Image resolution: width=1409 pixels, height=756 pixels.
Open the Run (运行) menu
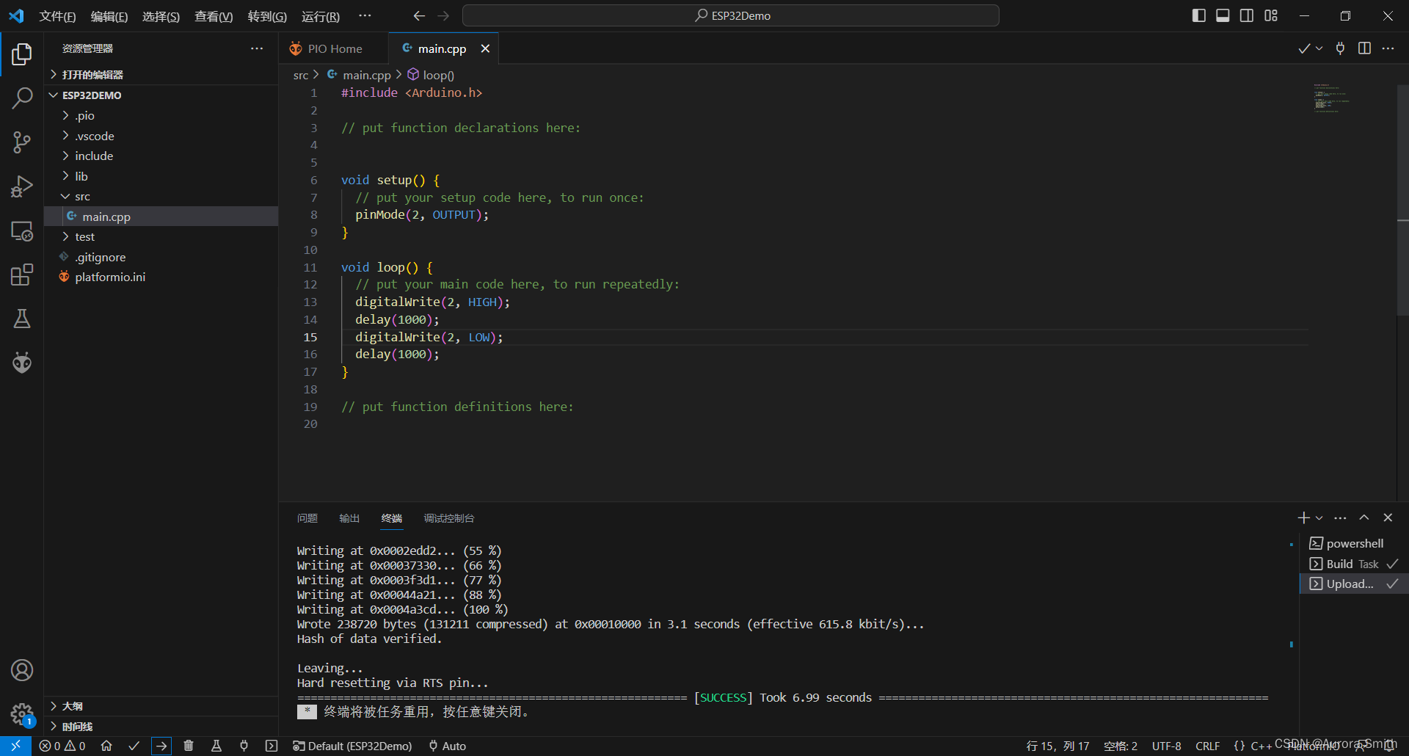(x=320, y=16)
